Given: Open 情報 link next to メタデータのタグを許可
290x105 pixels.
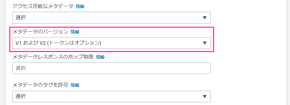Looking at the screenshot, I should (75, 85).
